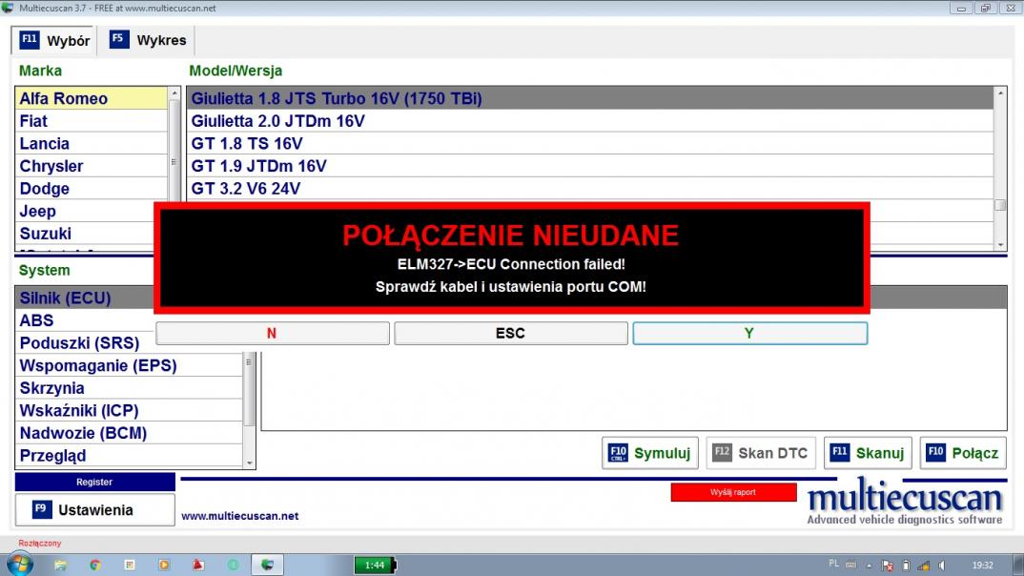Image resolution: width=1024 pixels, height=576 pixels.
Task: Select Chrysler in the Marka list
Action: pos(91,166)
